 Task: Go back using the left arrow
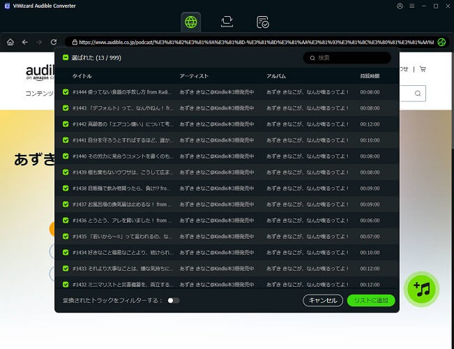(25, 43)
